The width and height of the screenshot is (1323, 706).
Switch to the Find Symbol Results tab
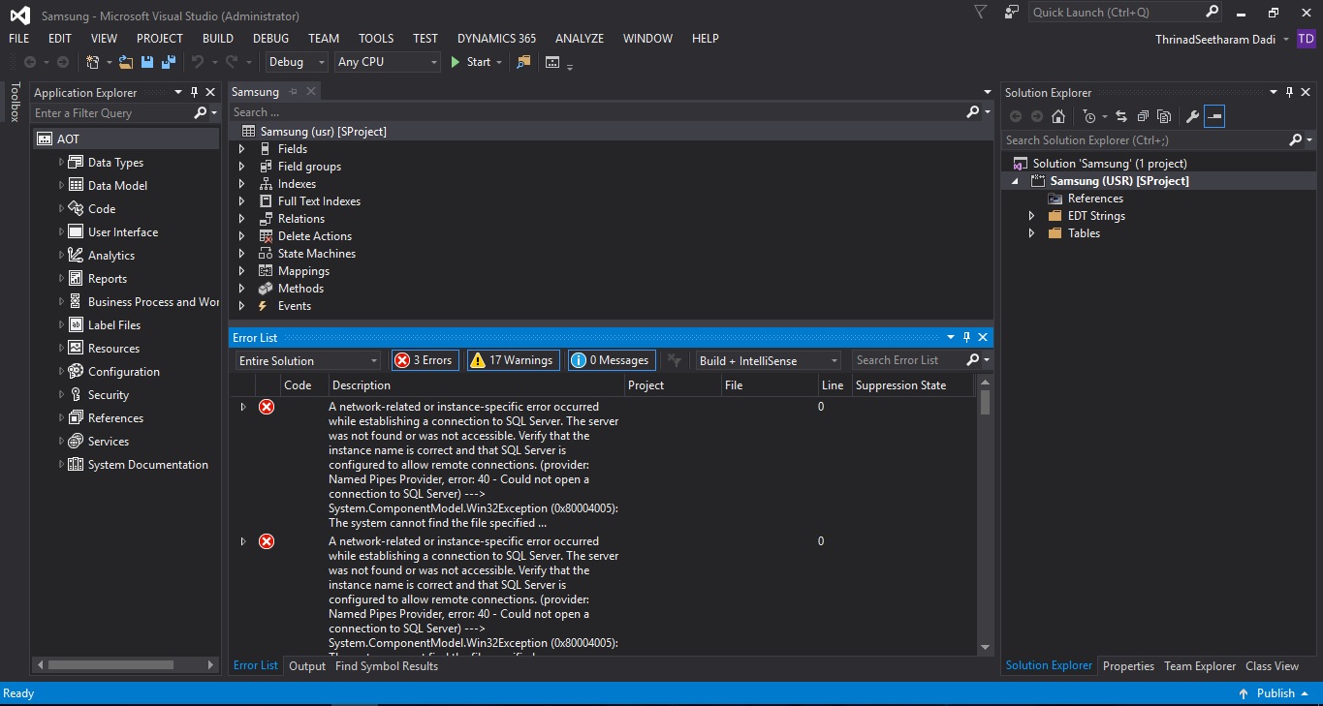pyautogui.click(x=387, y=666)
